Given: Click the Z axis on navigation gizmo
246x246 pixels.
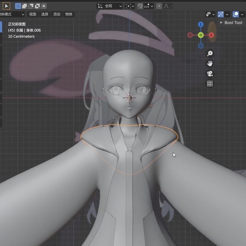Looking at the screenshot, I should pos(201,24).
